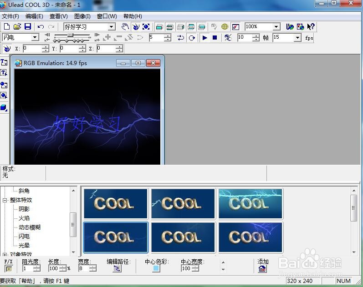
Task: Choose the cyan lightning COOL thumbnail
Action: click(x=250, y=203)
